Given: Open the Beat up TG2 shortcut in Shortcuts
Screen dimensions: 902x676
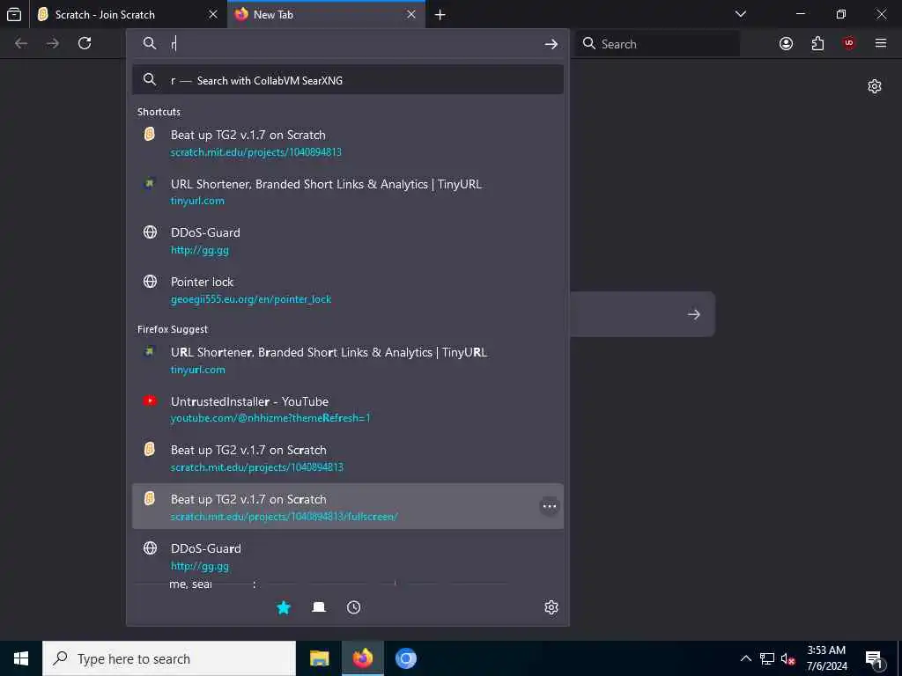Looking at the screenshot, I should [x=347, y=143].
